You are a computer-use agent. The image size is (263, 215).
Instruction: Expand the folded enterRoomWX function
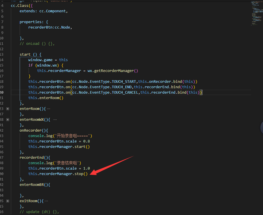point(8,120)
